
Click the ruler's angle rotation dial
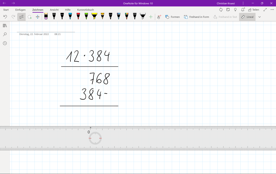95,138
